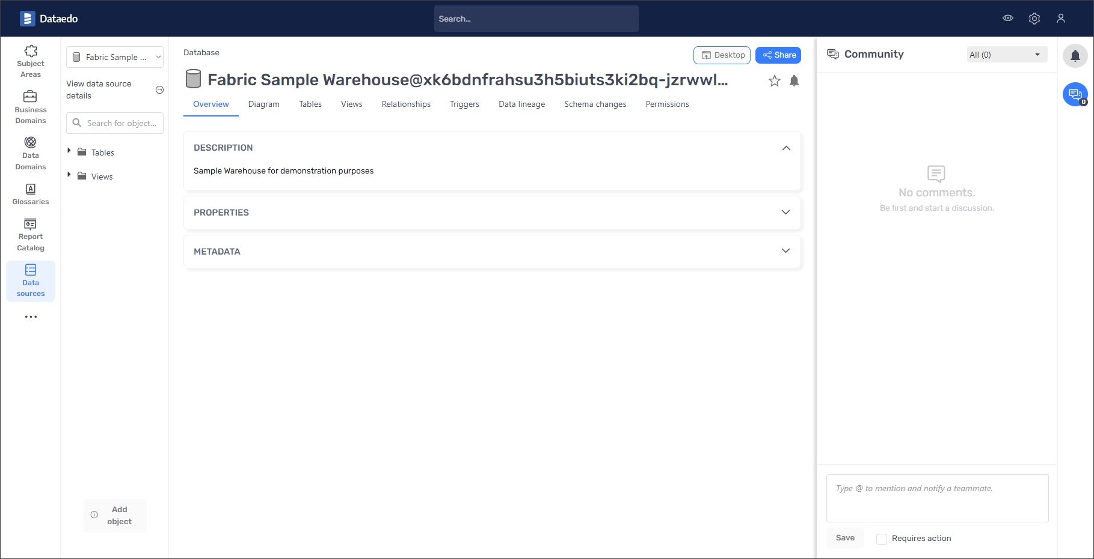
Task: Expand the Tables tree folder
Action: click(x=69, y=151)
